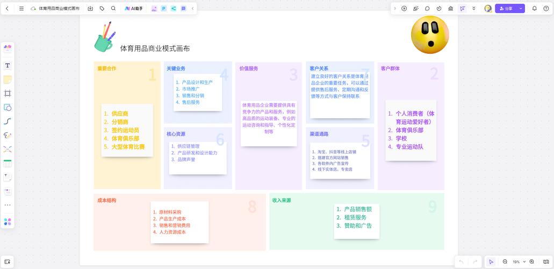Open the 19% zoom level dropdown

tap(519, 262)
